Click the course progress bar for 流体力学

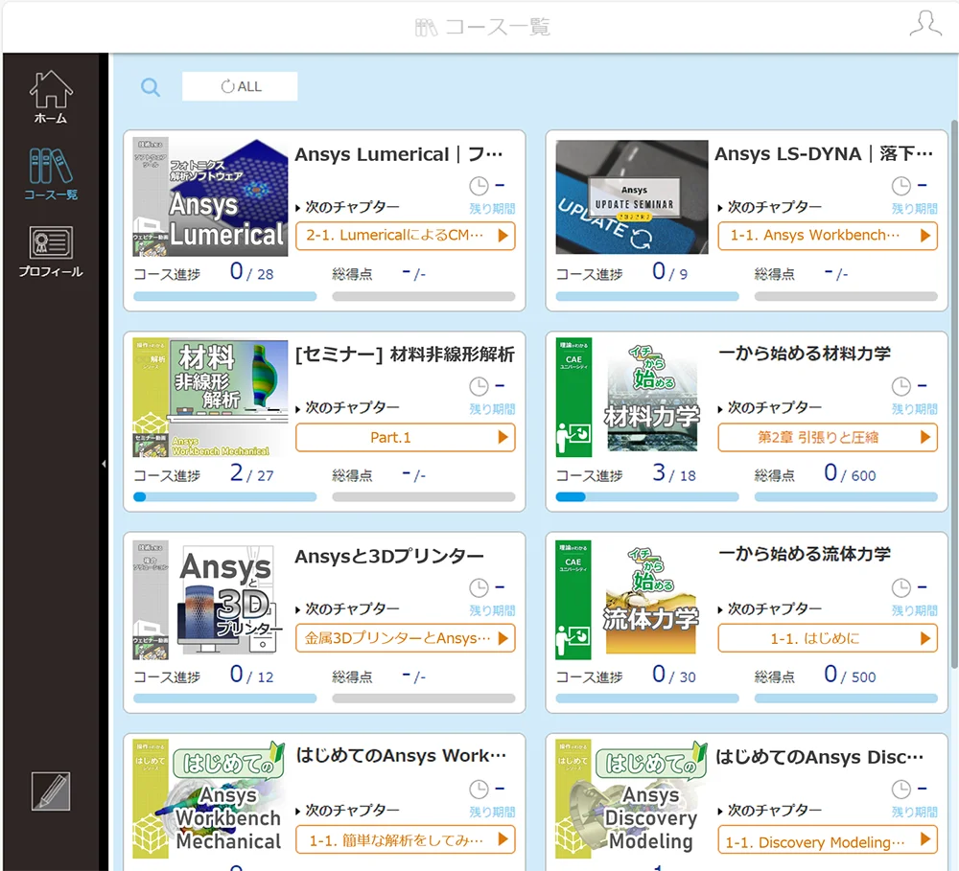click(x=647, y=698)
